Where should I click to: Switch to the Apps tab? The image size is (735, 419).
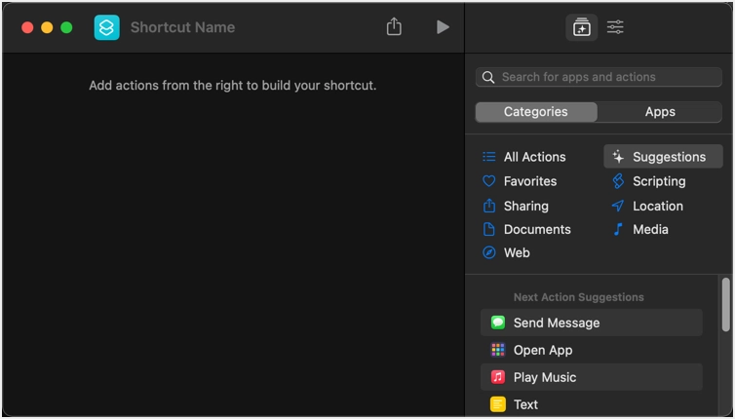coord(660,112)
